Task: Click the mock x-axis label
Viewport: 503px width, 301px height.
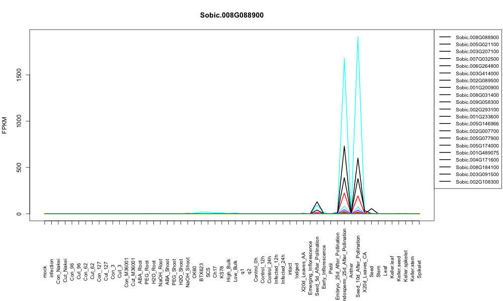Action: point(45,271)
